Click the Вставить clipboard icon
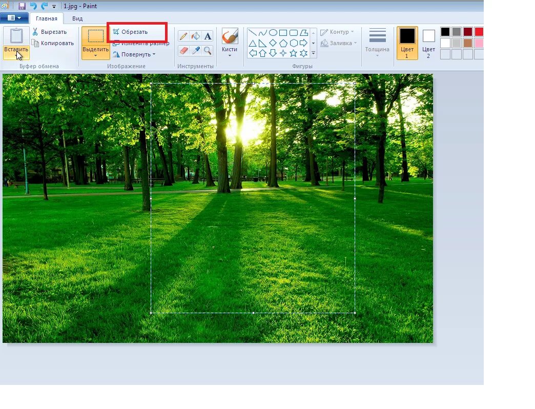The width and height of the screenshot is (535, 409). (x=16, y=36)
